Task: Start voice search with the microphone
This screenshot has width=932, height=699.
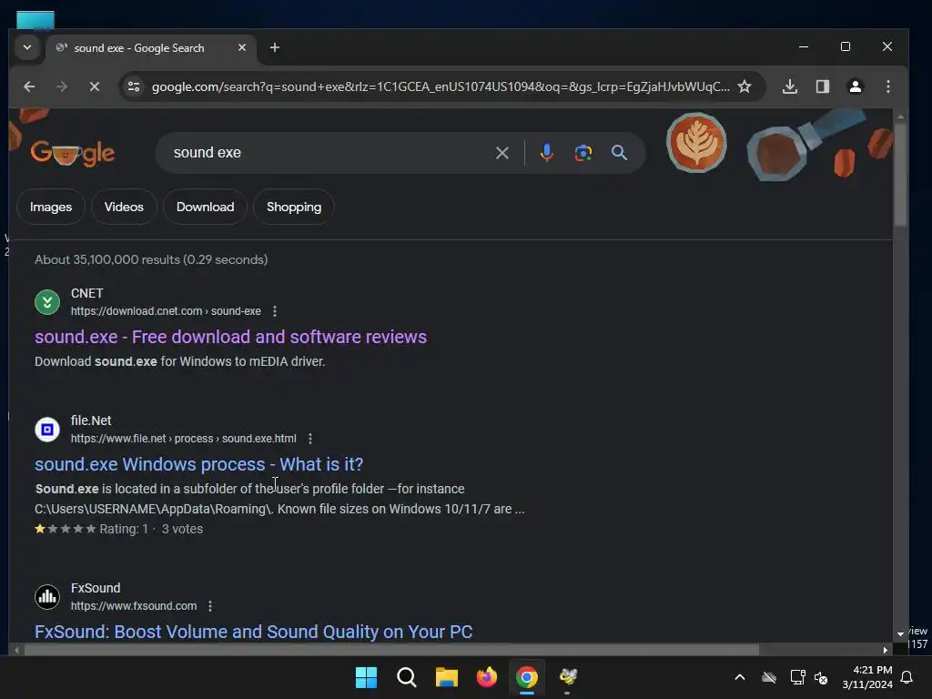Action: pos(547,153)
